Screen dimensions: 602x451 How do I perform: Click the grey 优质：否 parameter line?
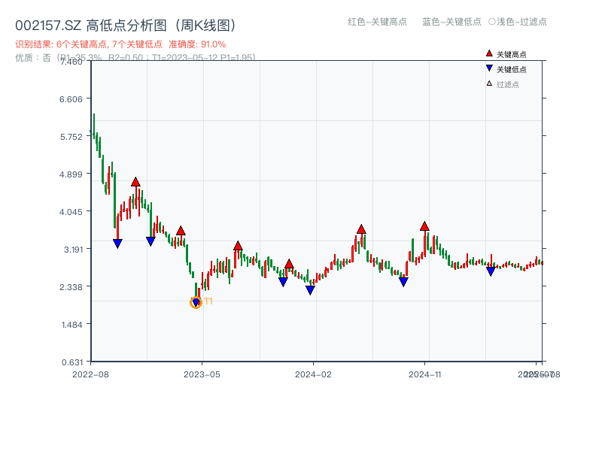pyautogui.click(x=135, y=58)
